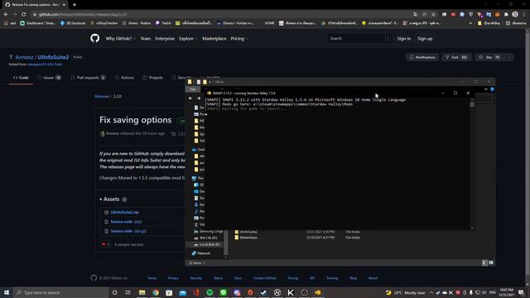Click the Windows taskbar search box
The height and width of the screenshot is (298, 530).
coord(60,292)
